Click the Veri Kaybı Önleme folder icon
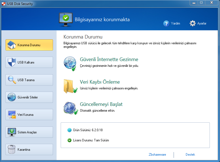Image resolution: width=220 pixels, height=162 pixels. point(71,86)
